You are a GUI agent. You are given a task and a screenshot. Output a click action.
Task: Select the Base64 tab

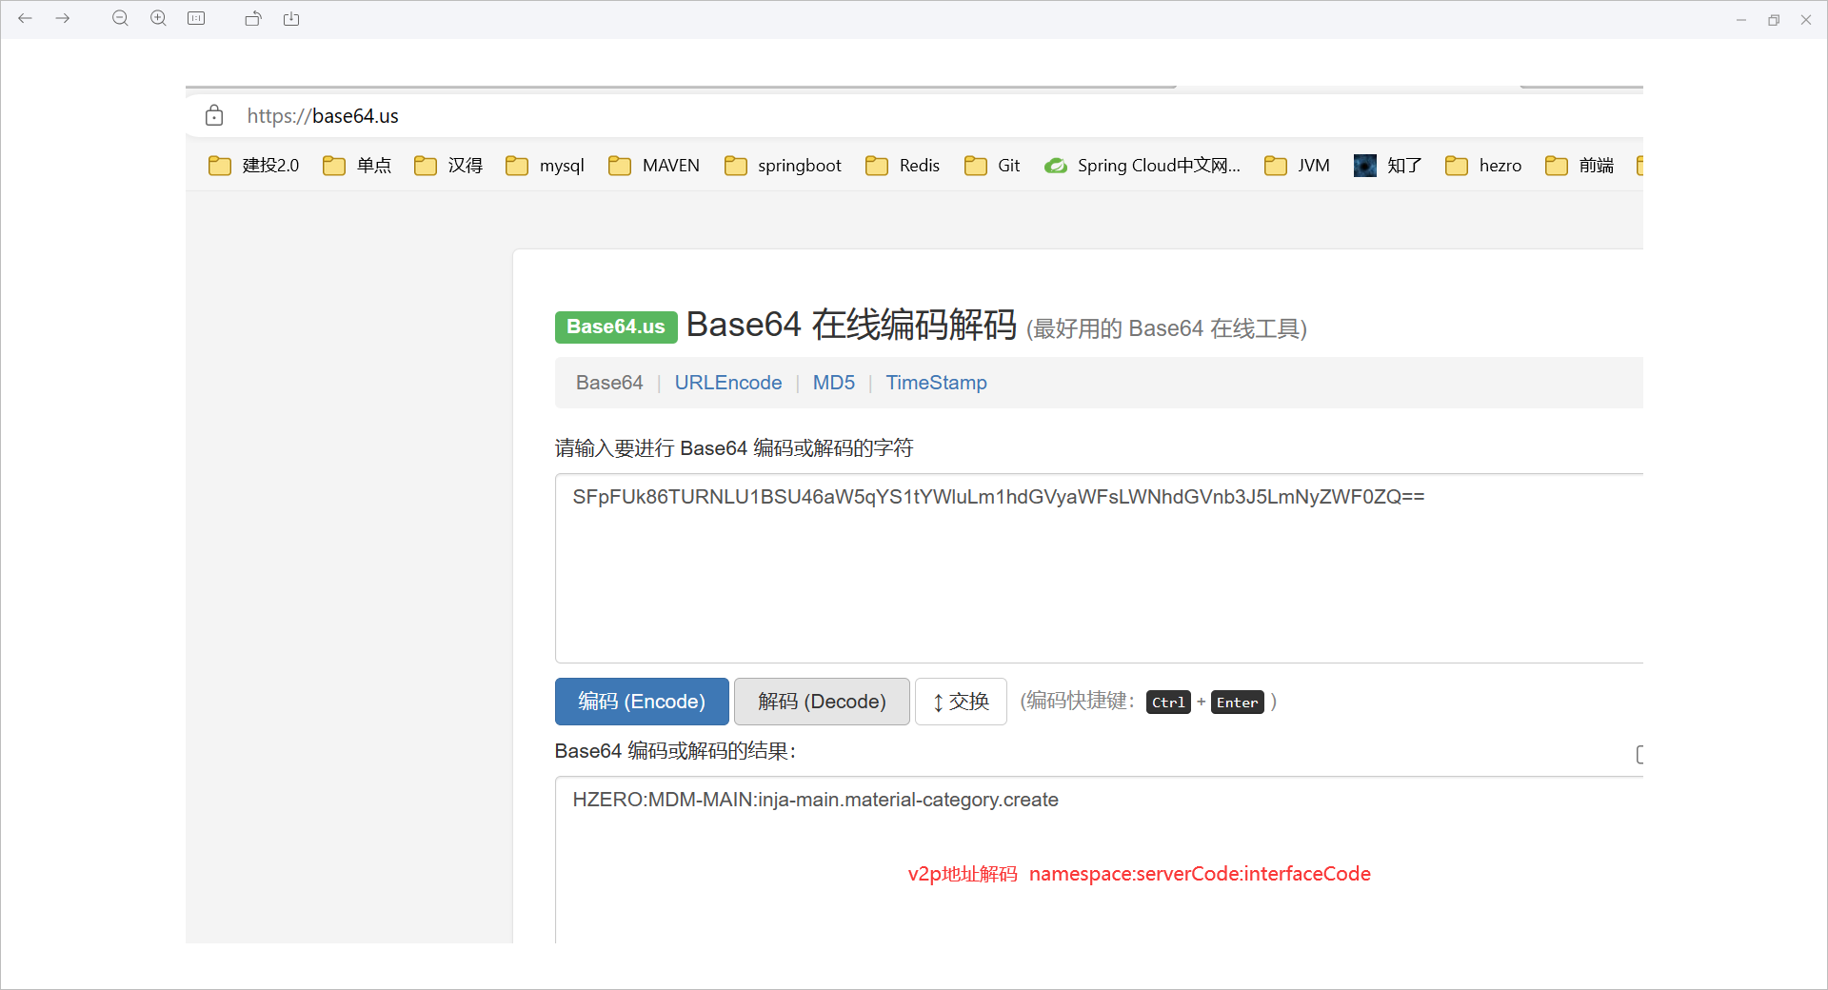click(609, 383)
